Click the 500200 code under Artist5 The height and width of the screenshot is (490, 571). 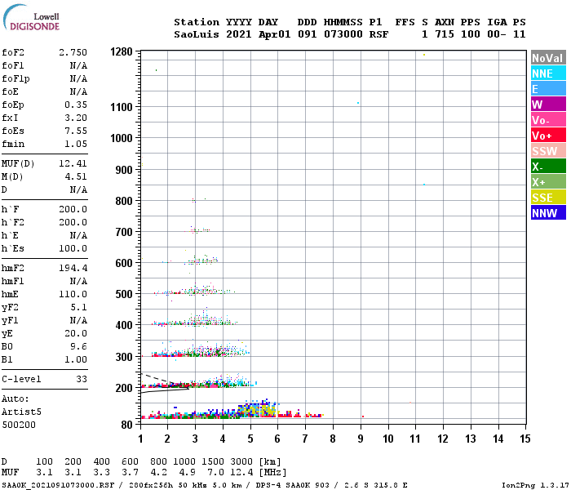19,425
